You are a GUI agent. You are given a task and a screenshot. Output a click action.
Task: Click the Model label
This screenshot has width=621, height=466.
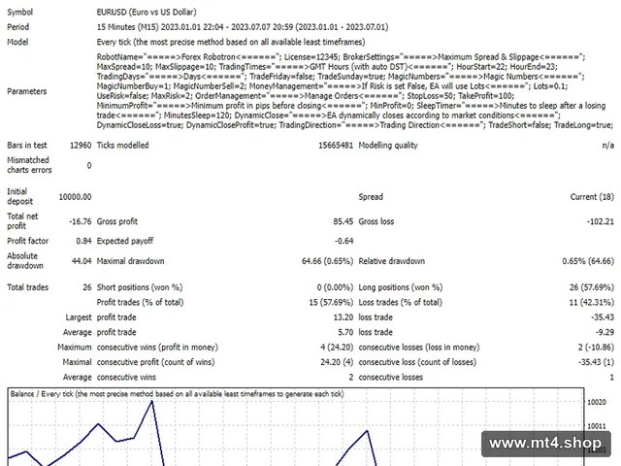(x=17, y=42)
